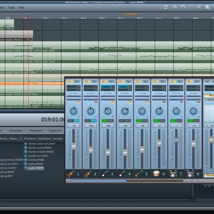Click the Undo toolbar icon
214x214 pixels.
point(183,7)
